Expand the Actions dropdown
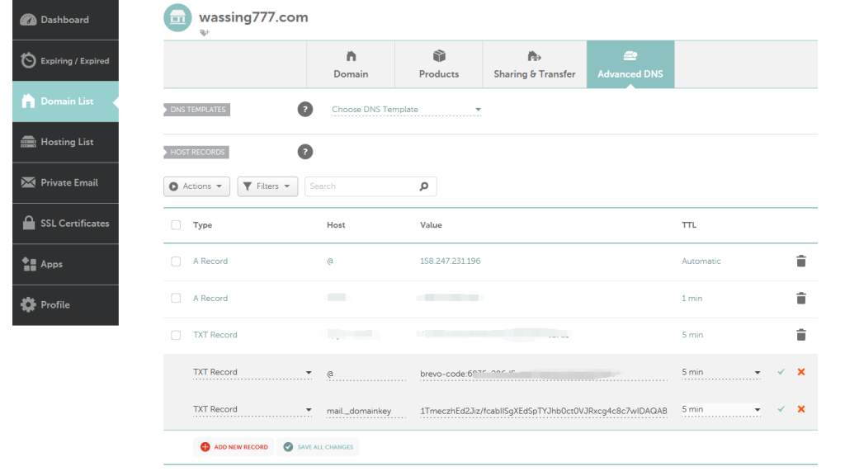Image resolution: width=845 pixels, height=471 pixels. pyautogui.click(x=196, y=186)
